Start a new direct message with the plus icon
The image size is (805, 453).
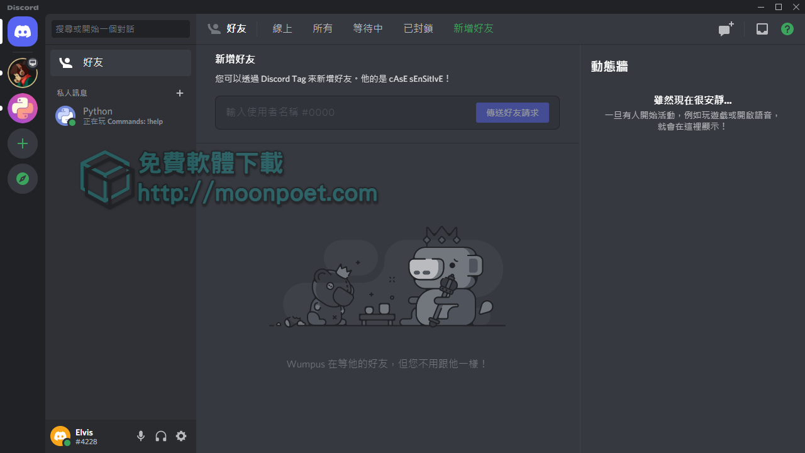point(180,92)
